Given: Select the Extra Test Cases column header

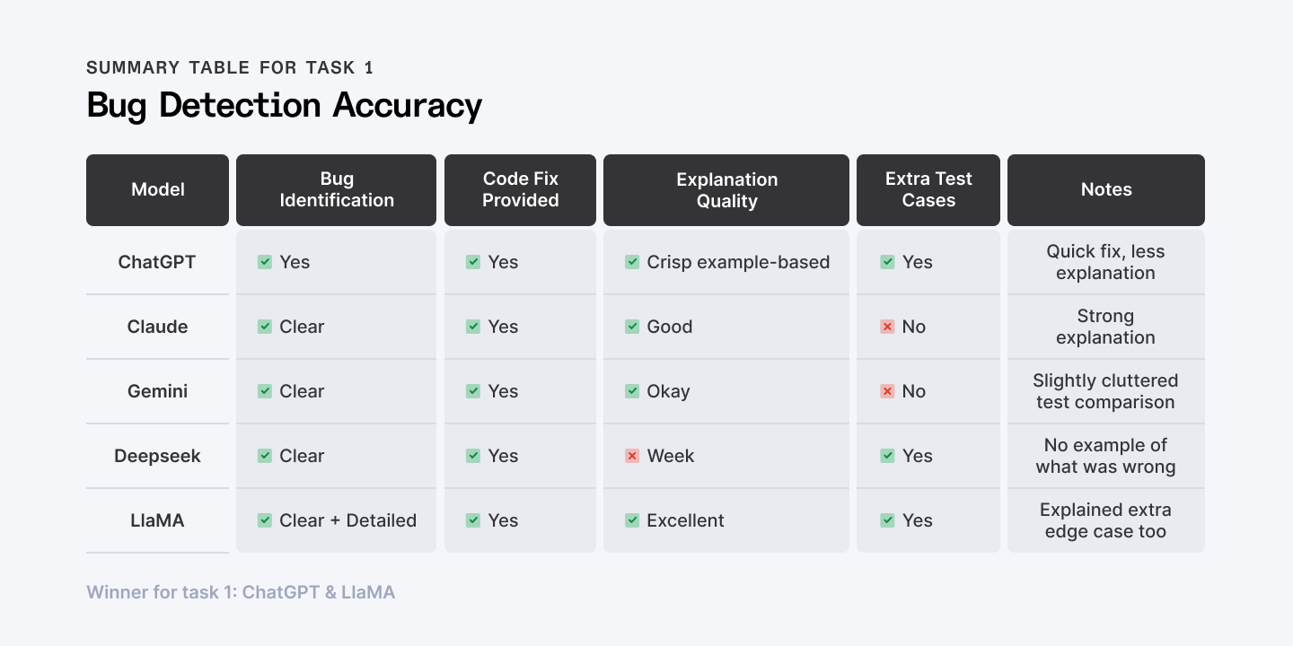Looking at the screenshot, I should point(928,190).
